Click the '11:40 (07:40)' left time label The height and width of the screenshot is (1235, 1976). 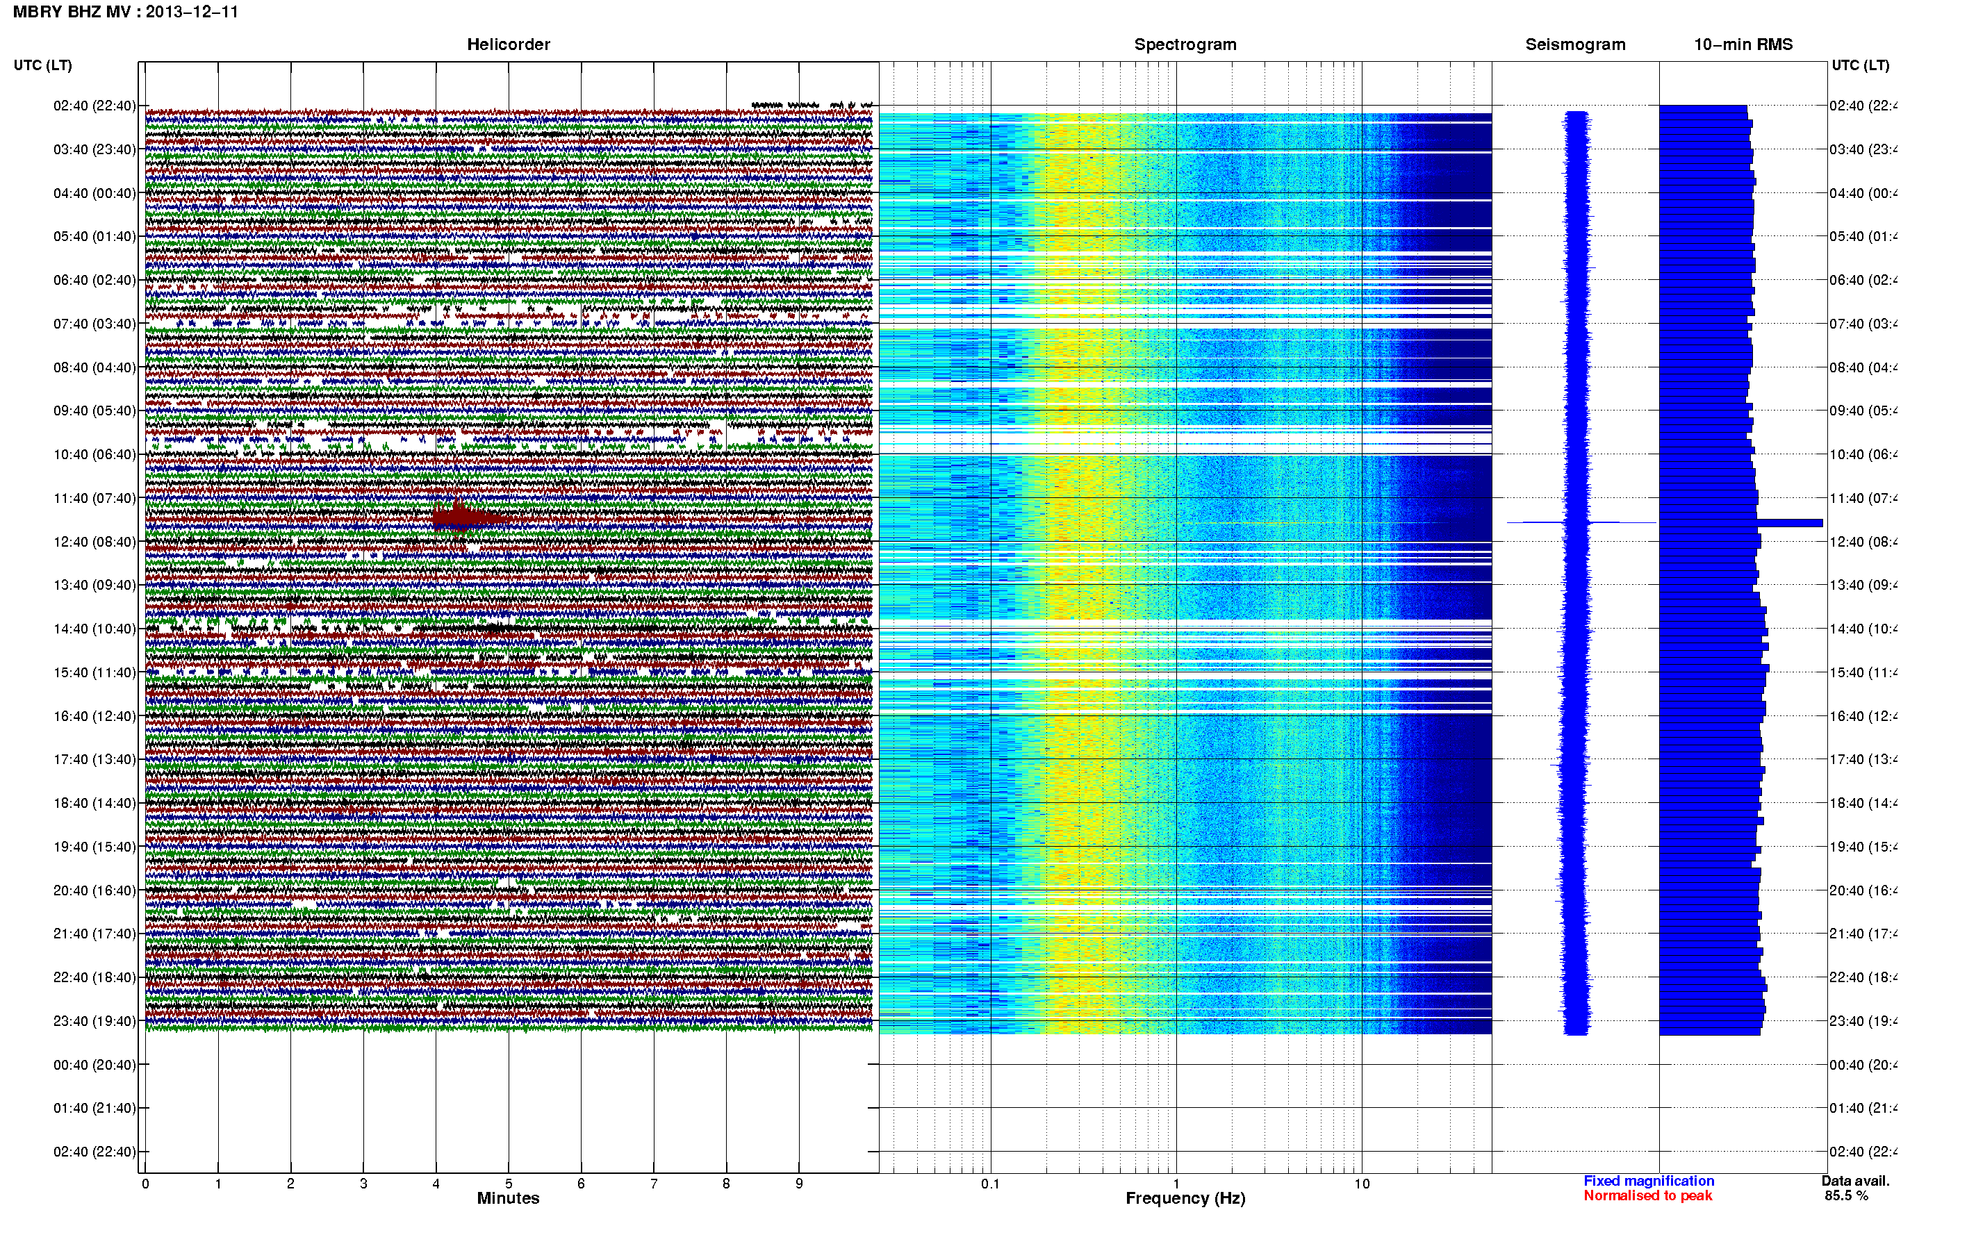(x=94, y=498)
